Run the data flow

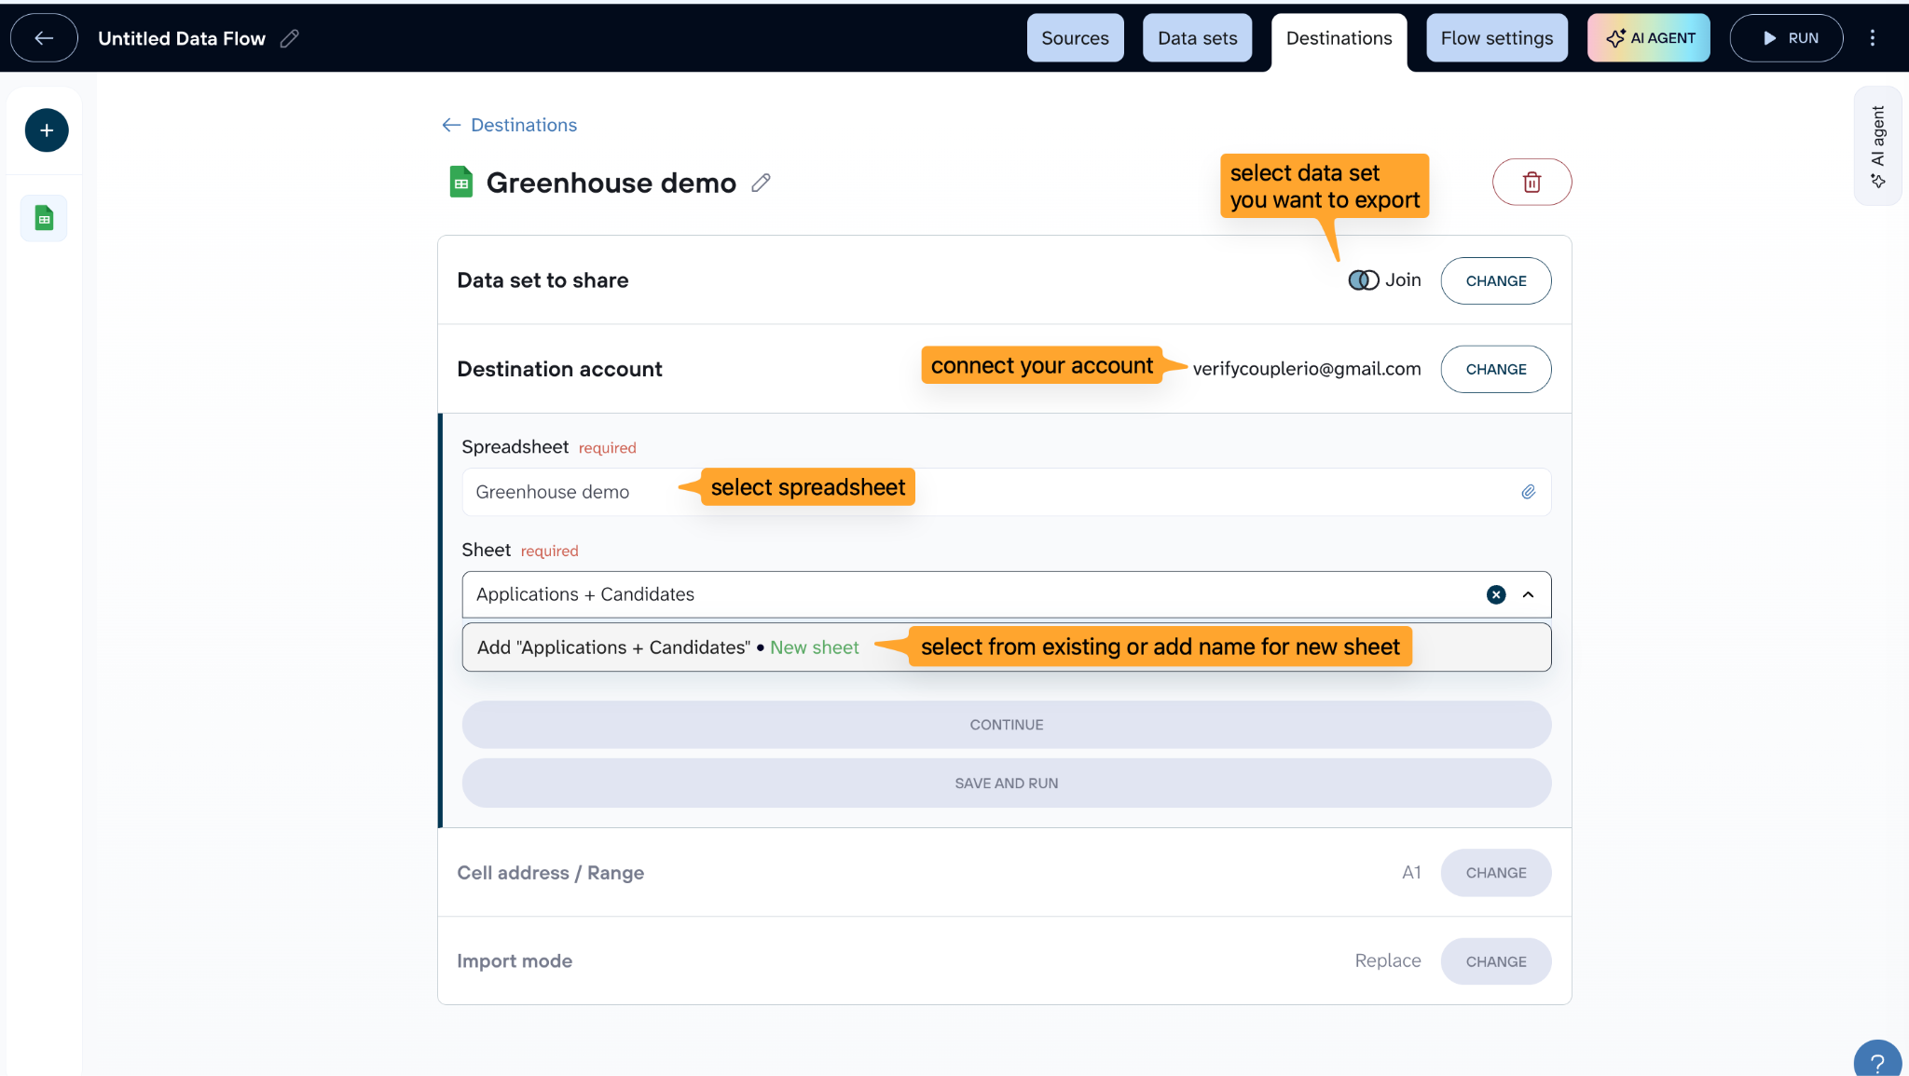pos(1786,38)
